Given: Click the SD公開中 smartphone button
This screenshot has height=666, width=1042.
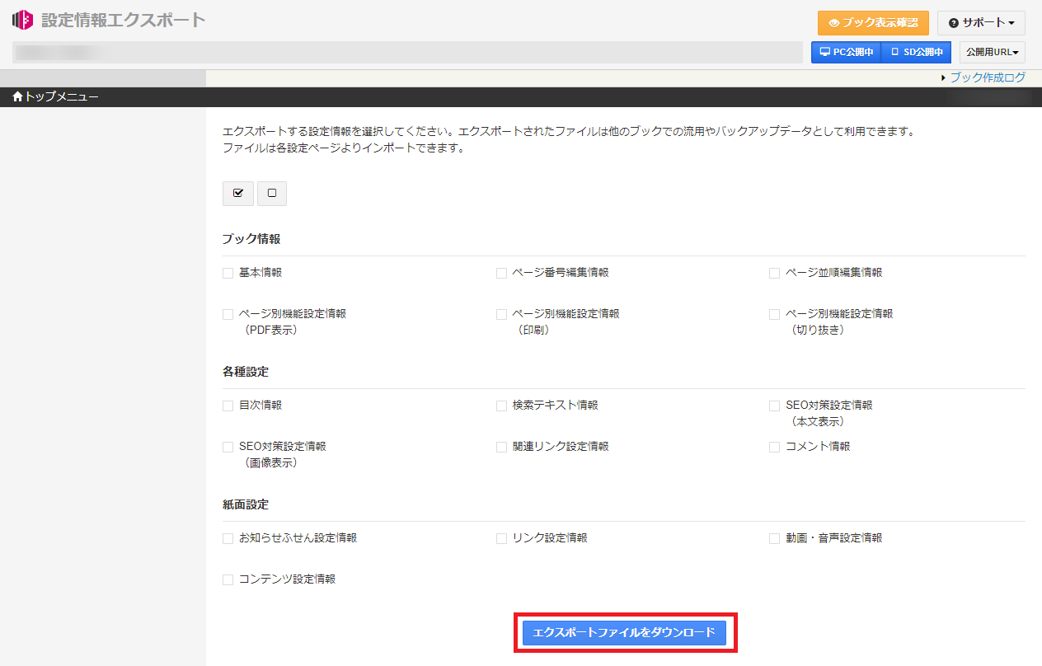Looking at the screenshot, I should click(916, 52).
